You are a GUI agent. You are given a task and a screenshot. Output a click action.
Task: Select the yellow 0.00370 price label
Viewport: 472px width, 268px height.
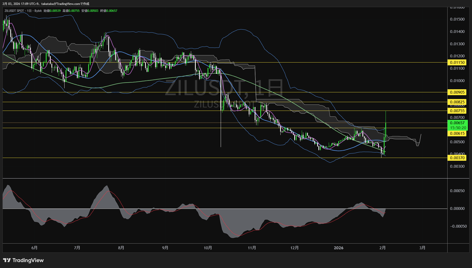pos(457,158)
